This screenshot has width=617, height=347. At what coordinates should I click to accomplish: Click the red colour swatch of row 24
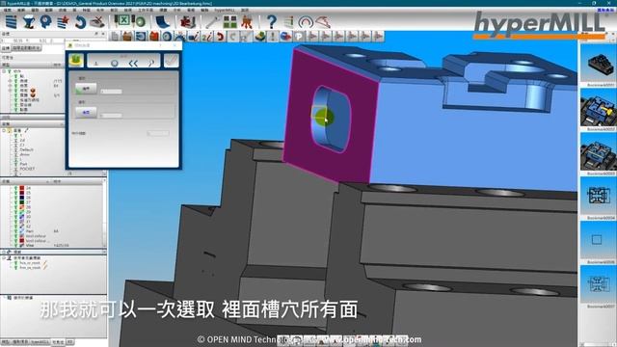pyautogui.click(x=22, y=189)
